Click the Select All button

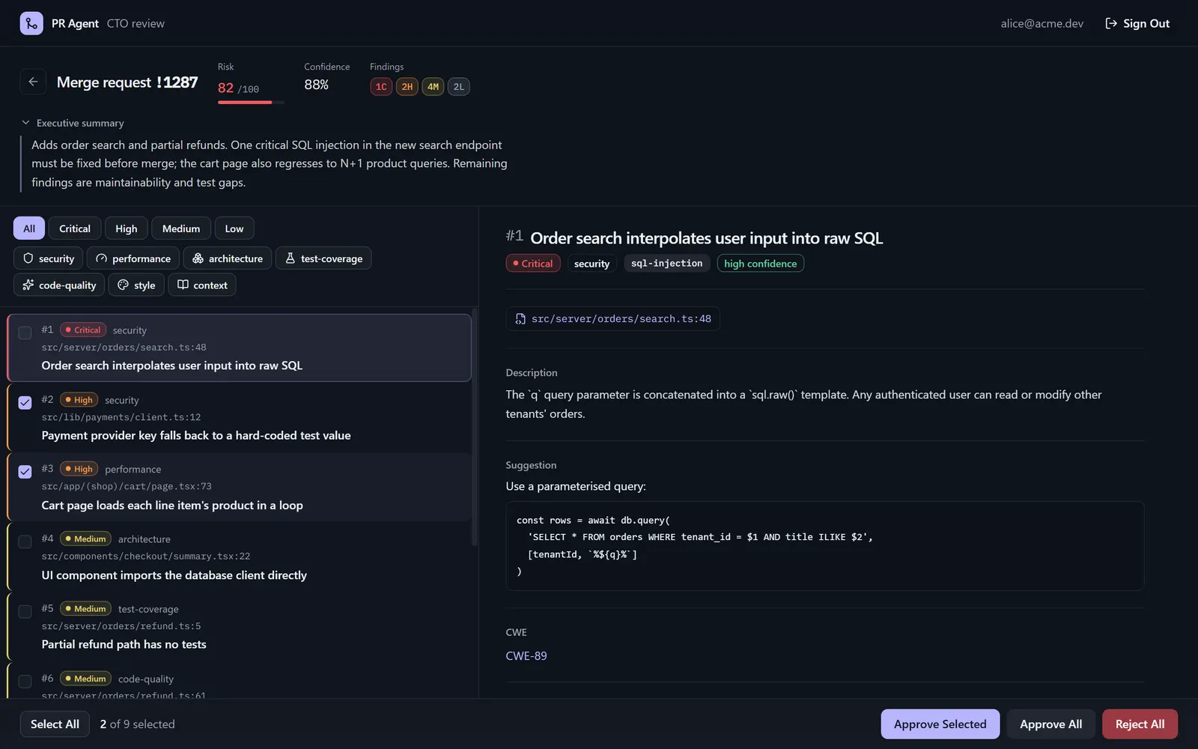tap(55, 724)
